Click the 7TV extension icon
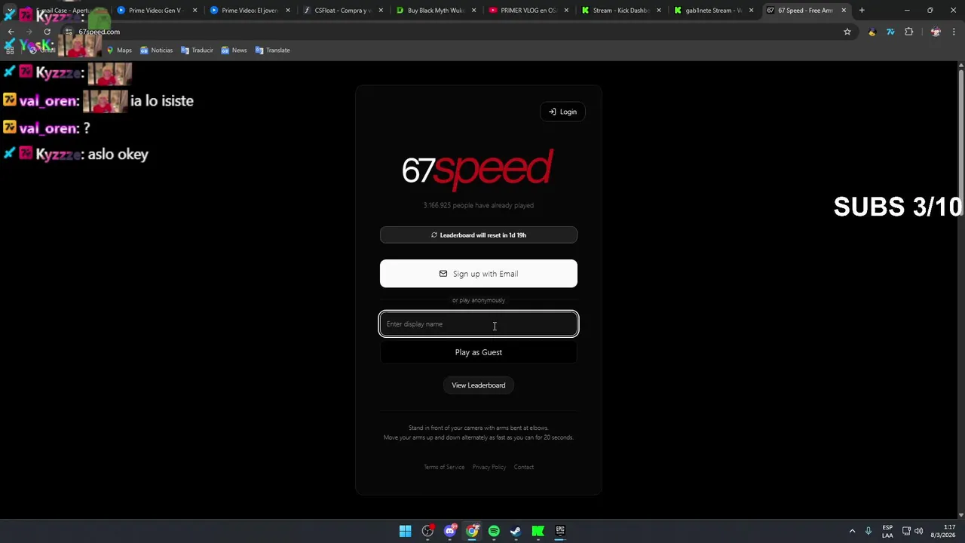The height and width of the screenshot is (543, 965). [890, 32]
